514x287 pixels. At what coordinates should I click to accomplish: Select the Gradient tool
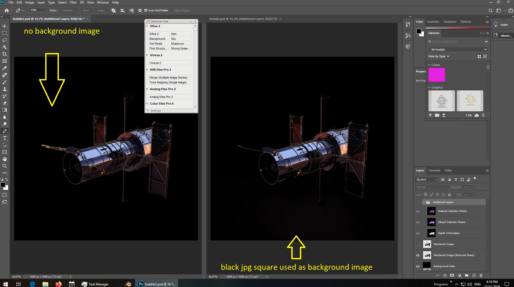point(5,110)
